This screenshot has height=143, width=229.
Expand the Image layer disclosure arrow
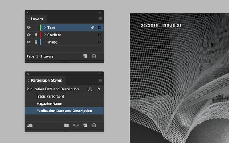[x=45, y=42]
